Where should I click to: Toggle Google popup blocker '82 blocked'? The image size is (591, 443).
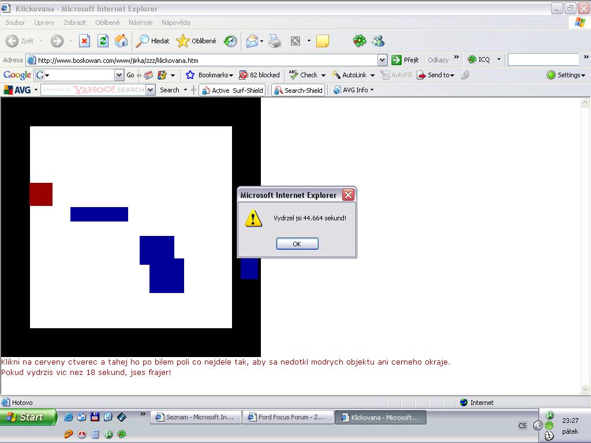click(260, 75)
